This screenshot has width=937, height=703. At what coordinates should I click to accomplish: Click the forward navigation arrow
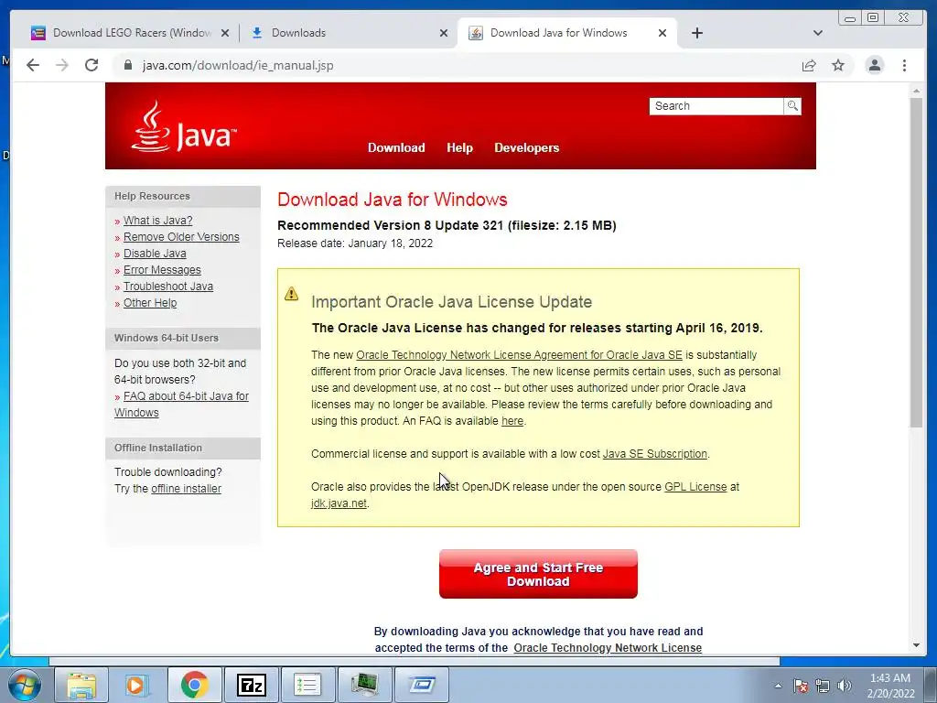point(62,65)
